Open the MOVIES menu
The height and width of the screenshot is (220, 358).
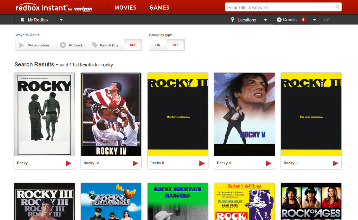125,8
